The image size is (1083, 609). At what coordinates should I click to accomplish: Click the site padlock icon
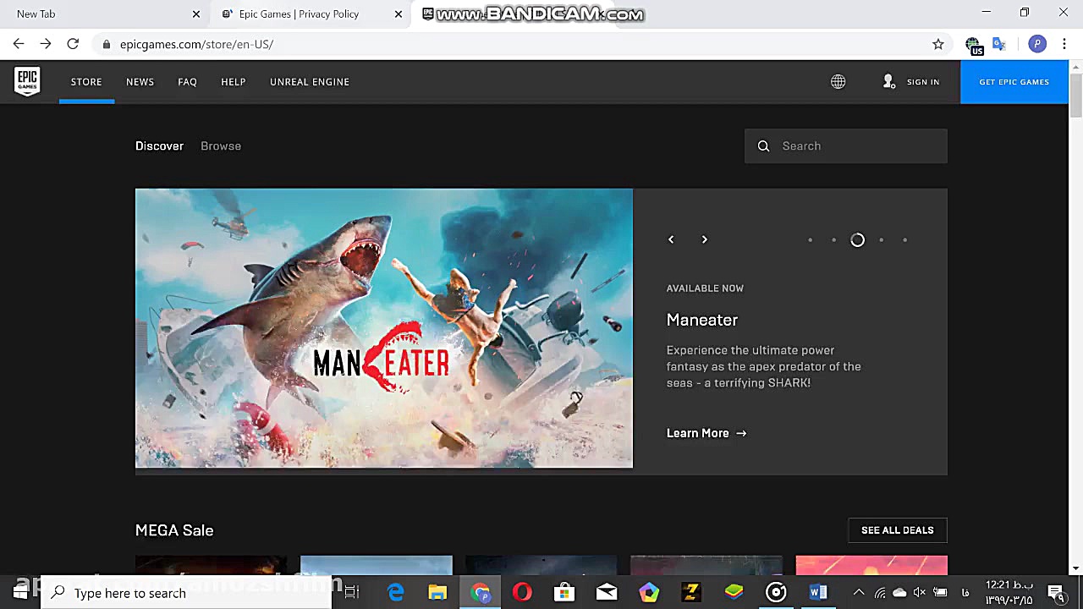(106, 44)
